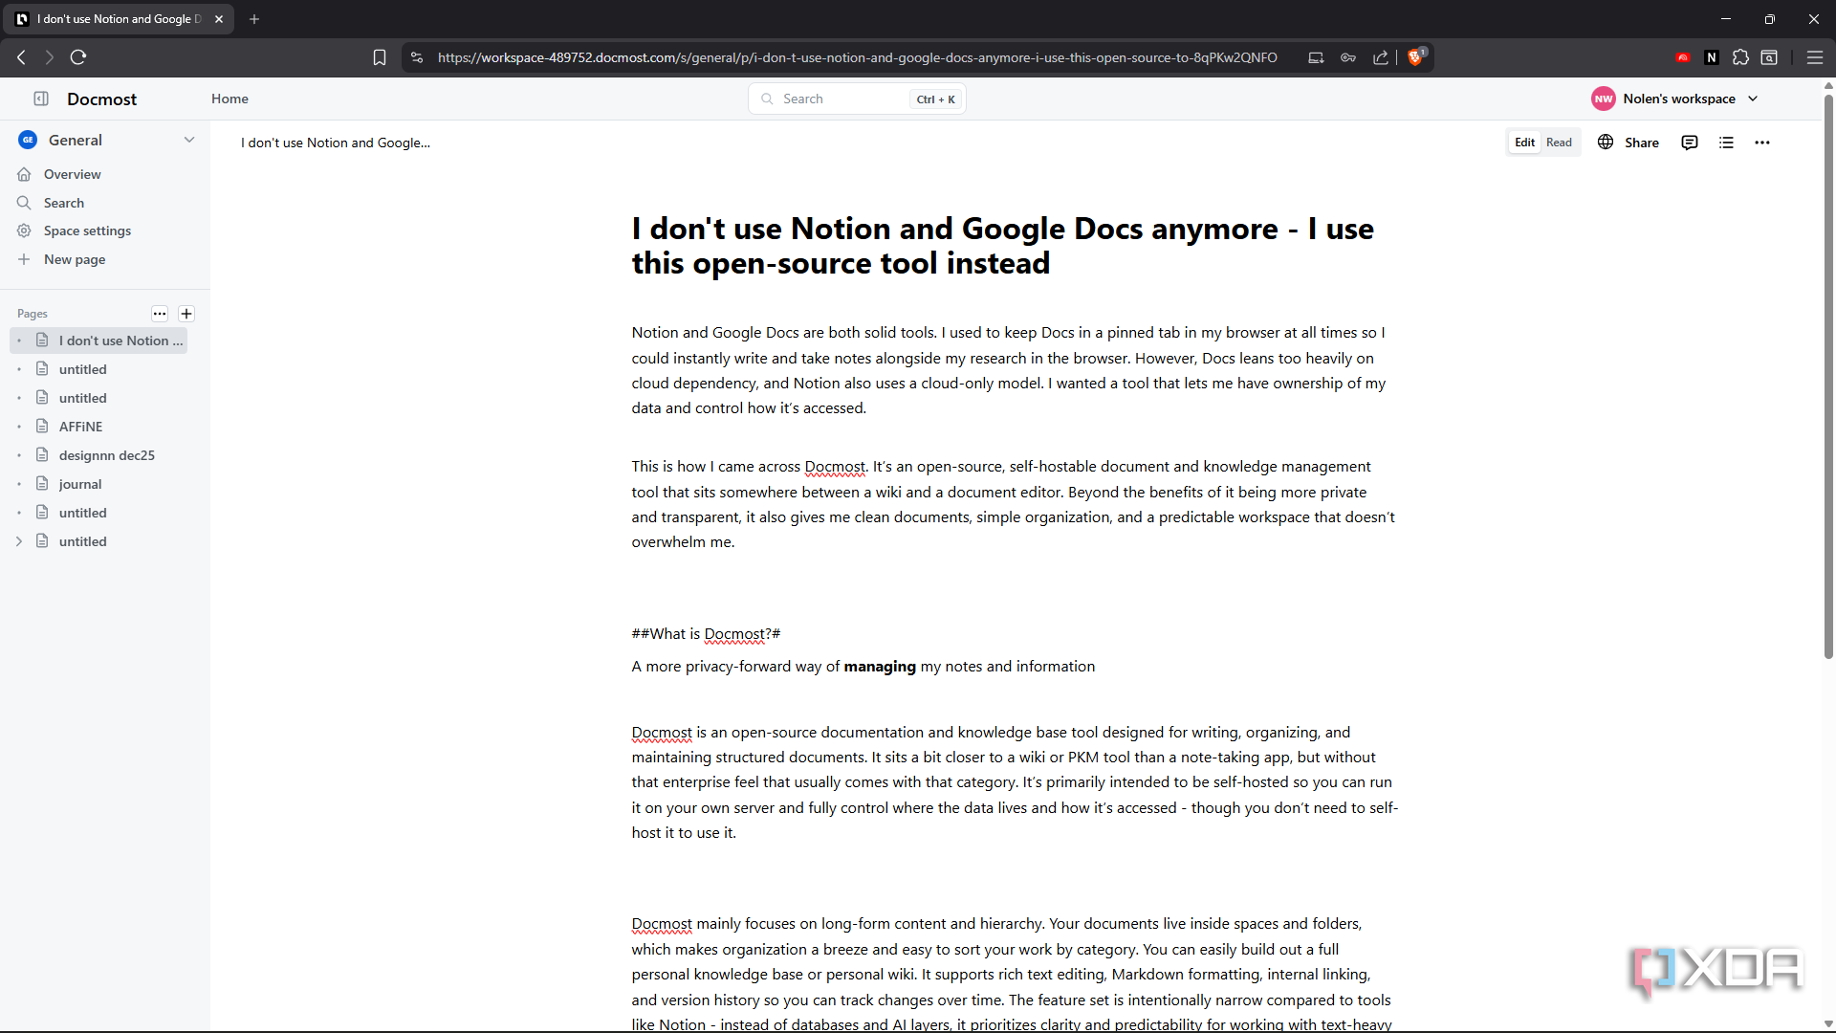Click the browser URL address bar
Screen dimensions: 1836x1033
pos(857,57)
